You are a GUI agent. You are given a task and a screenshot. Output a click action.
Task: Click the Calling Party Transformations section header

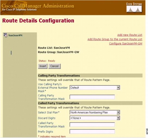point(90,76)
